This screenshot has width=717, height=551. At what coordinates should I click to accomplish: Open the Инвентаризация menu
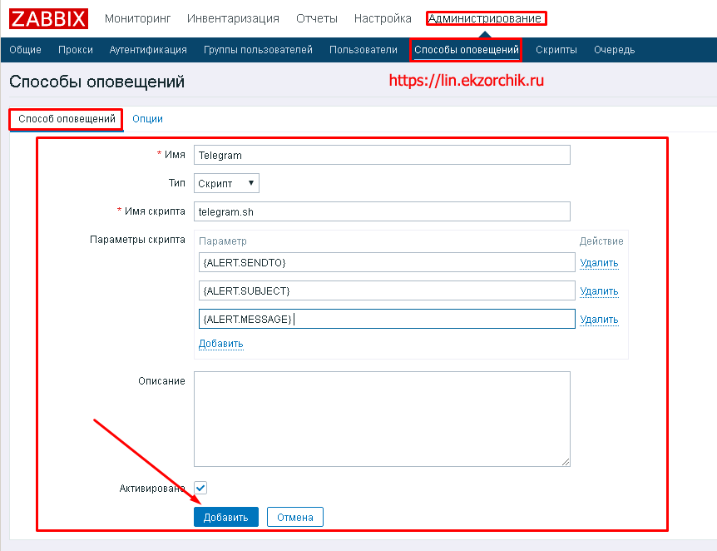[233, 18]
